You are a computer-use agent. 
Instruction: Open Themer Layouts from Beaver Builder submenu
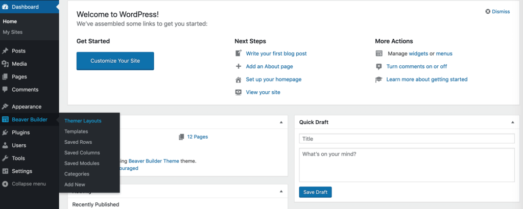pos(83,121)
